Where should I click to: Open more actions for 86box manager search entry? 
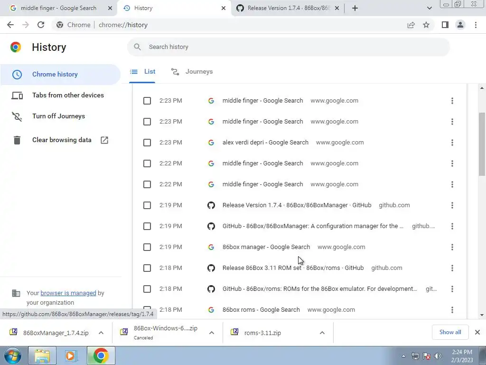pos(452,247)
